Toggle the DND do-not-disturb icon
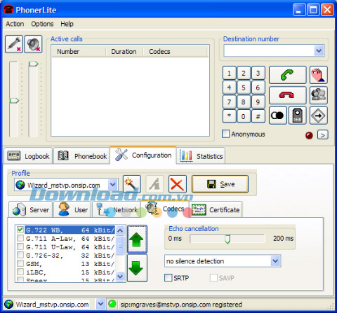Viewport: 337px width, 313px height. (x=297, y=116)
